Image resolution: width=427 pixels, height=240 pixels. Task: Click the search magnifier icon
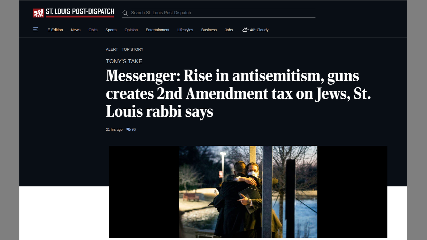tap(125, 13)
